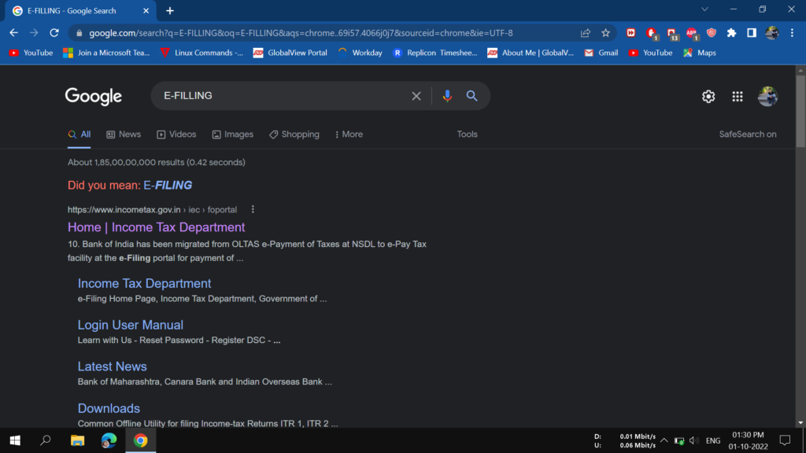This screenshot has height=453, width=806.
Task: Click the browser forward arrow
Action: pos(34,33)
